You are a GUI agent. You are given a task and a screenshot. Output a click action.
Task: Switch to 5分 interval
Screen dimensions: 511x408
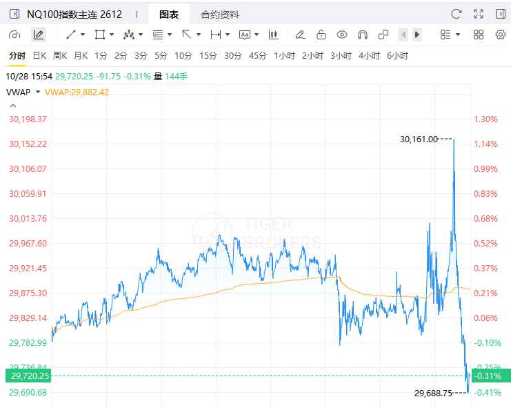[x=161, y=56]
